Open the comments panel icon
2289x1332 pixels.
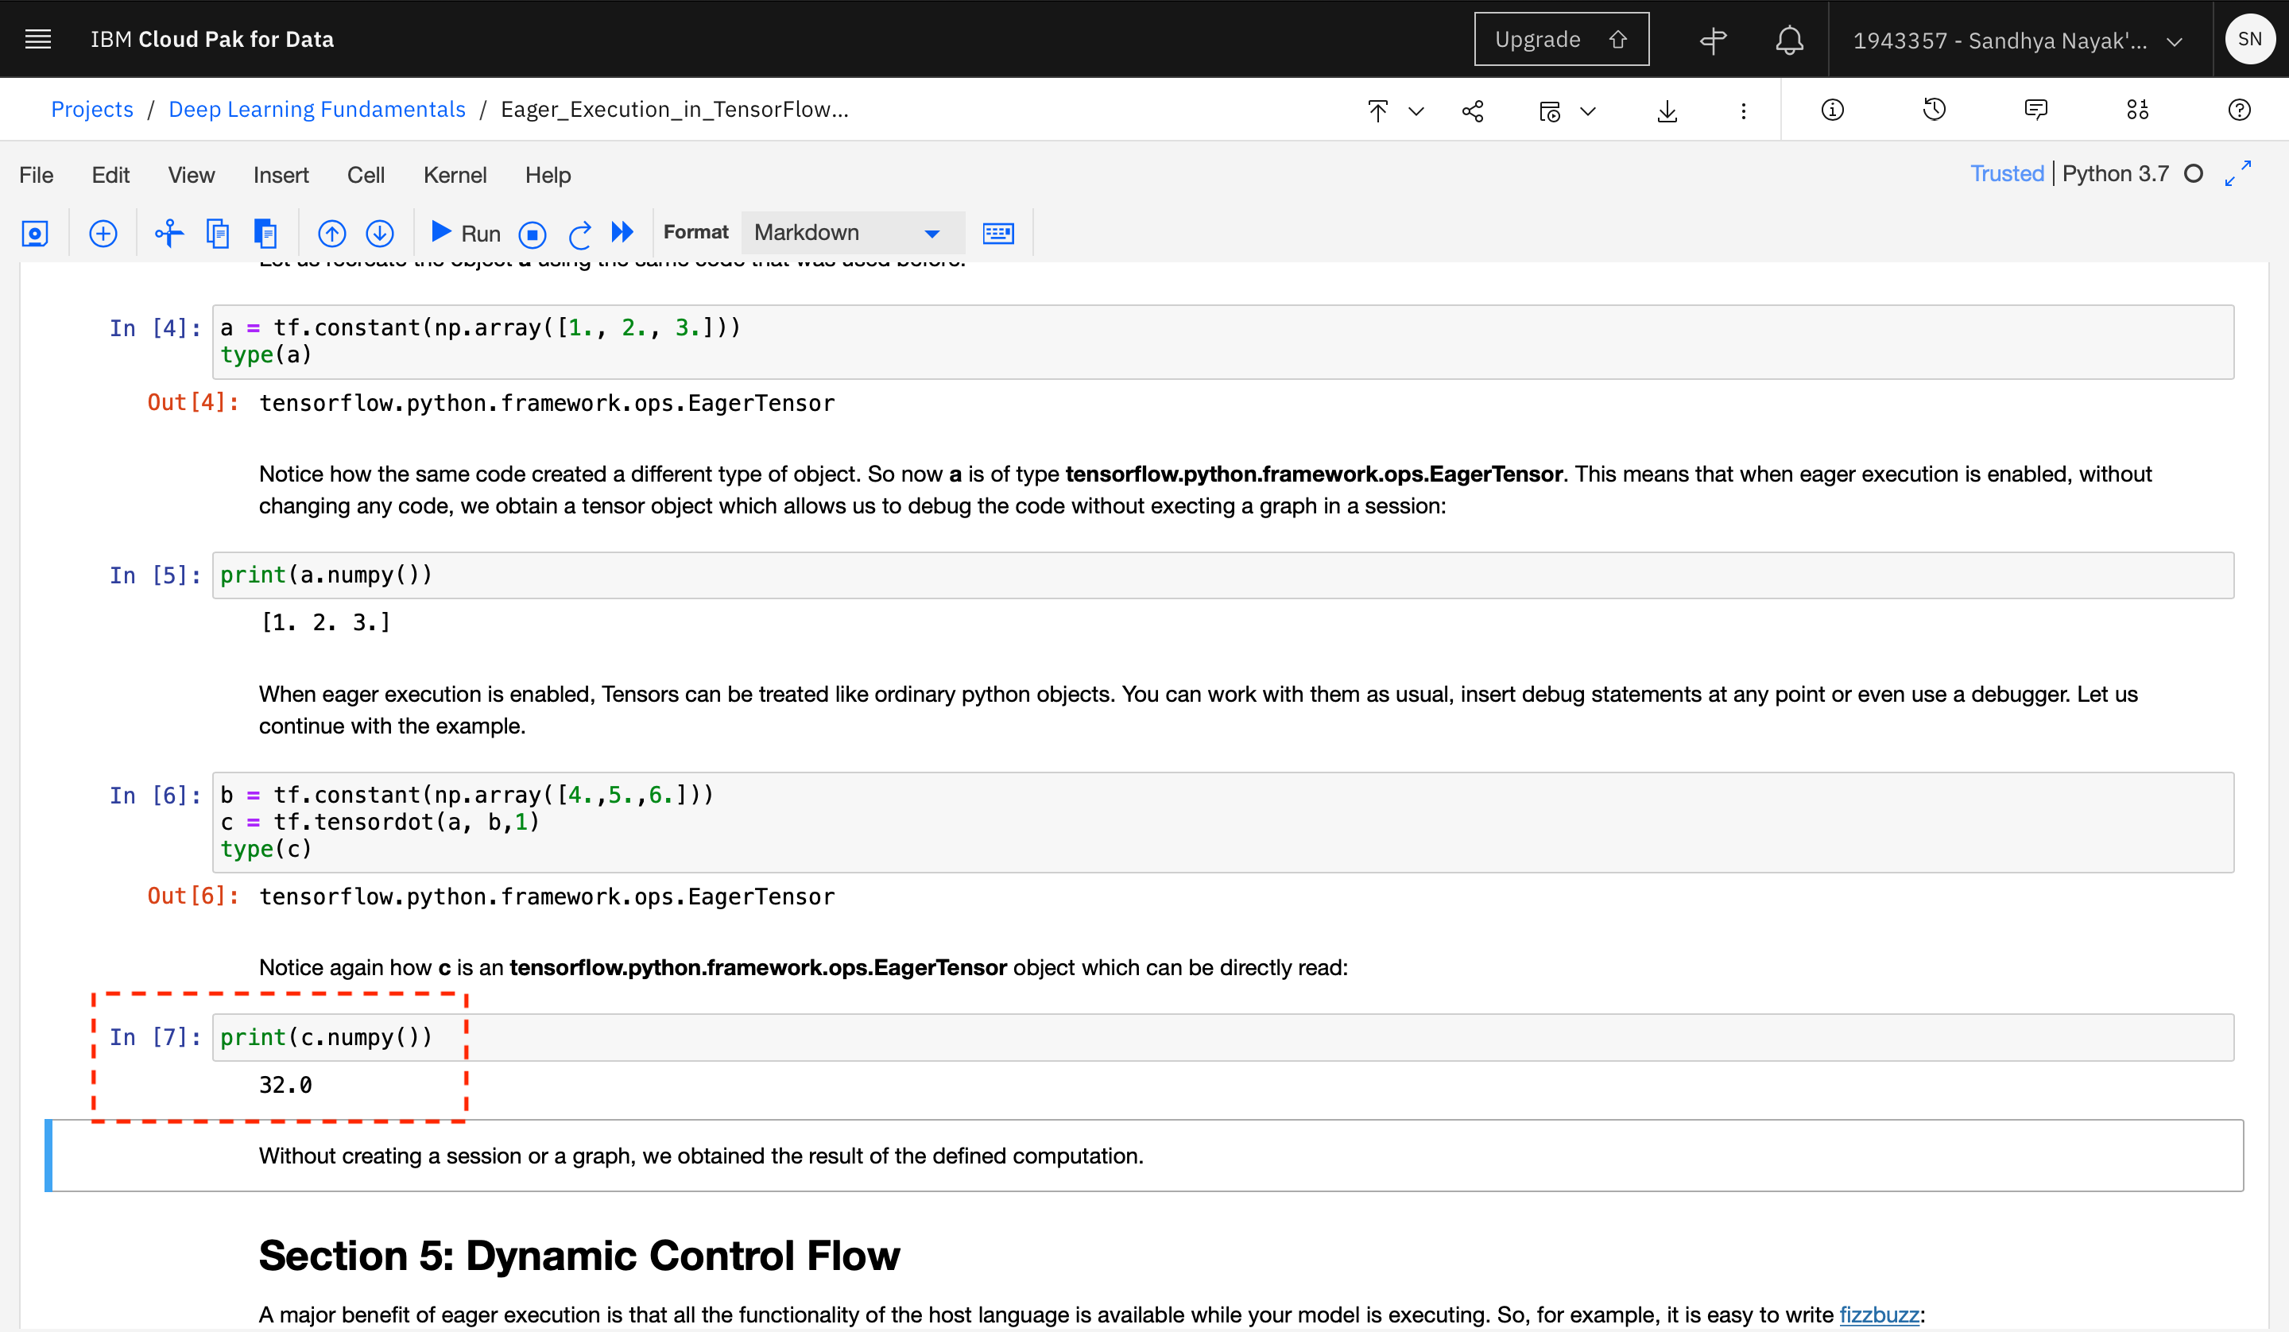[2035, 110]
